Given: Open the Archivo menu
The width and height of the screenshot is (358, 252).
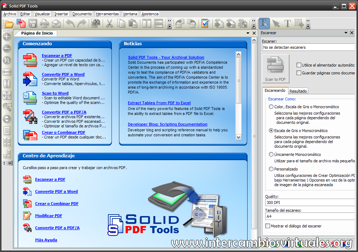Looking at the screenshot, I should (x=10, y=14).
